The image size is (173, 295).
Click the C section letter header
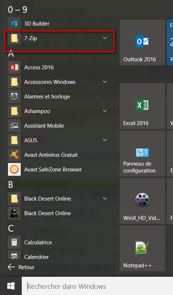coord(11,228)
